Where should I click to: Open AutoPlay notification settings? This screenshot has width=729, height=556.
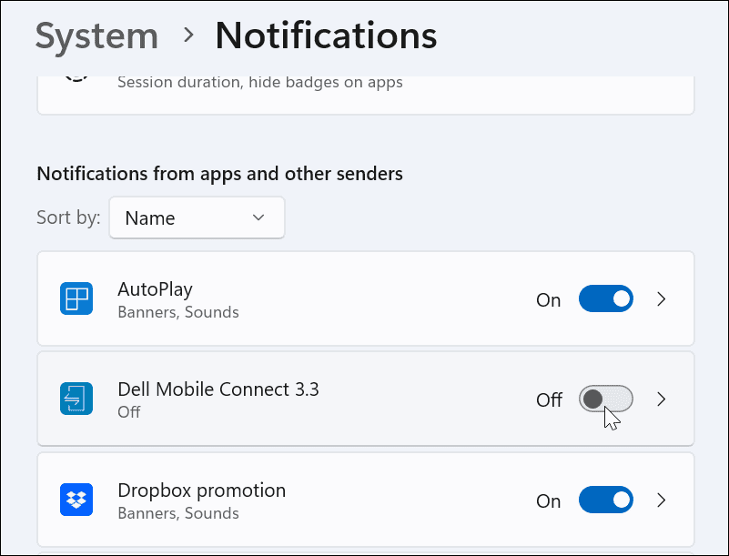(364, 298)
